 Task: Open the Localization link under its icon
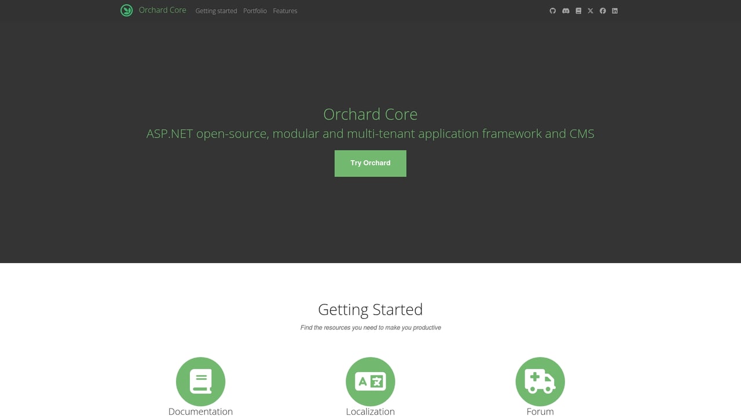370,411
